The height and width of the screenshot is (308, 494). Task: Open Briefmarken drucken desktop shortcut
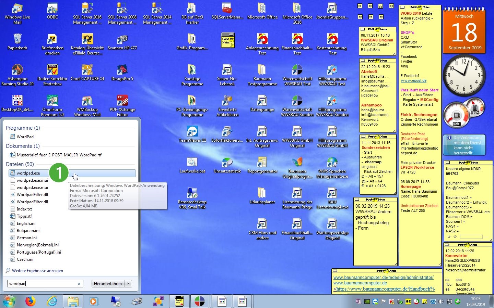point(52,44)
